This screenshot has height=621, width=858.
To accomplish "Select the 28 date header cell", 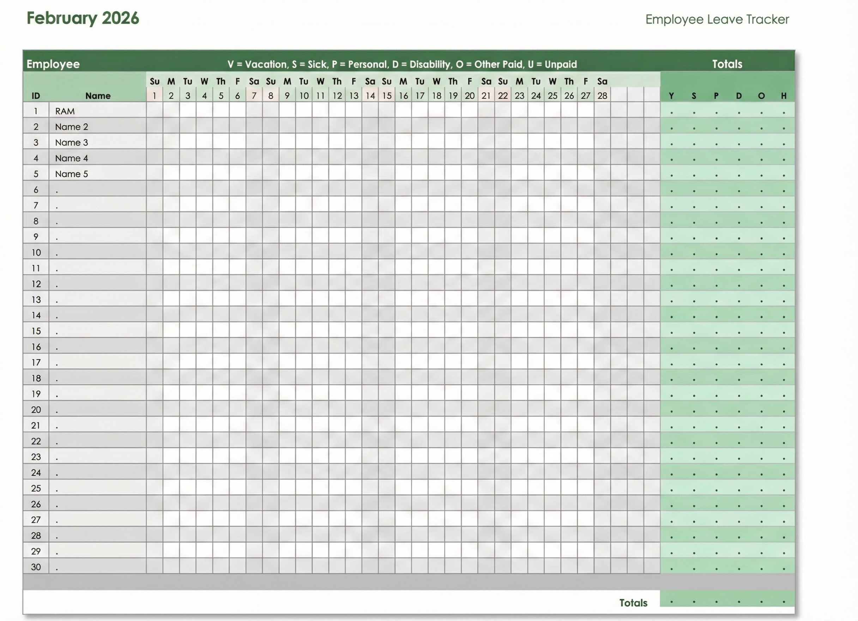I will tap(603, 96).
